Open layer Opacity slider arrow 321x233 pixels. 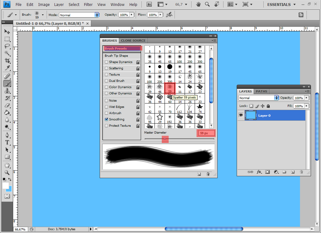coord(307,98)
